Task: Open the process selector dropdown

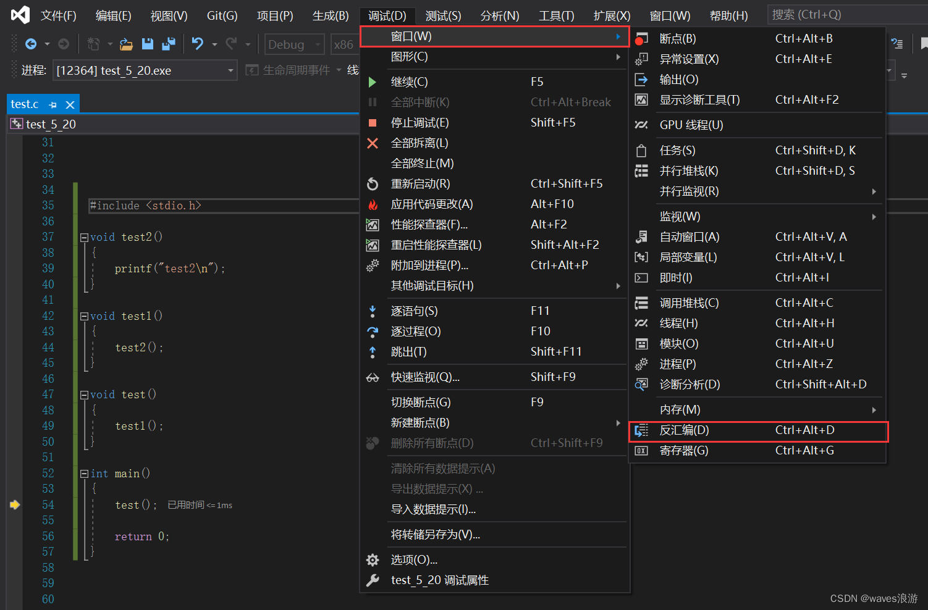Action: (x=230, y=70)
